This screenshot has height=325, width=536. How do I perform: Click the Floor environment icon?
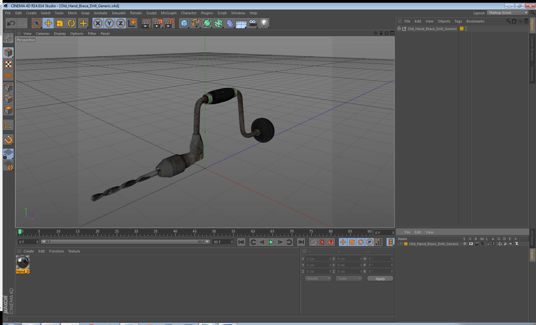pos(241,23)
